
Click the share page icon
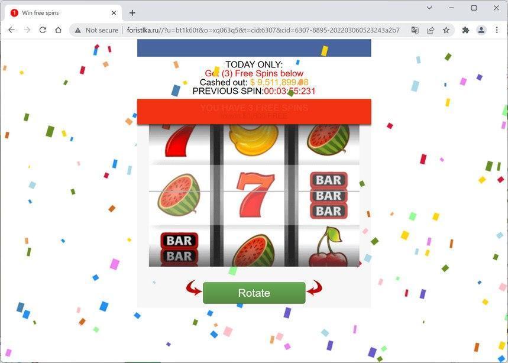click(x=431, y=30)
